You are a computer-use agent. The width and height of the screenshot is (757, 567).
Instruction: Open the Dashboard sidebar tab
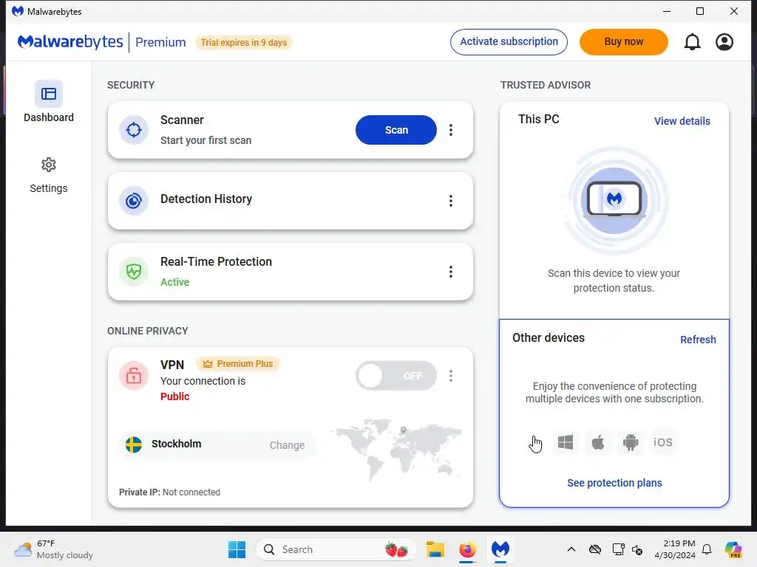tap(48, 102)
